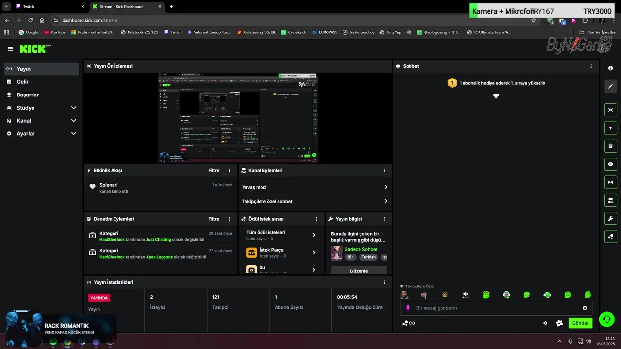621x349 pixels.
Task: Go to Gelir in sidebar
Action: 41,82
